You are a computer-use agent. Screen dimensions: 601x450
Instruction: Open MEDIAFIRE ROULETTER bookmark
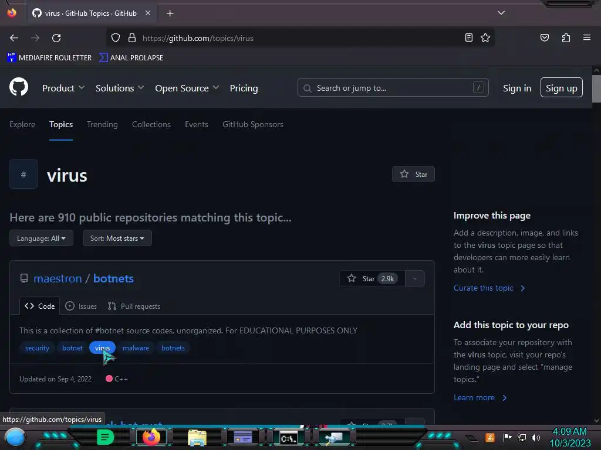(x=49, y=58)
